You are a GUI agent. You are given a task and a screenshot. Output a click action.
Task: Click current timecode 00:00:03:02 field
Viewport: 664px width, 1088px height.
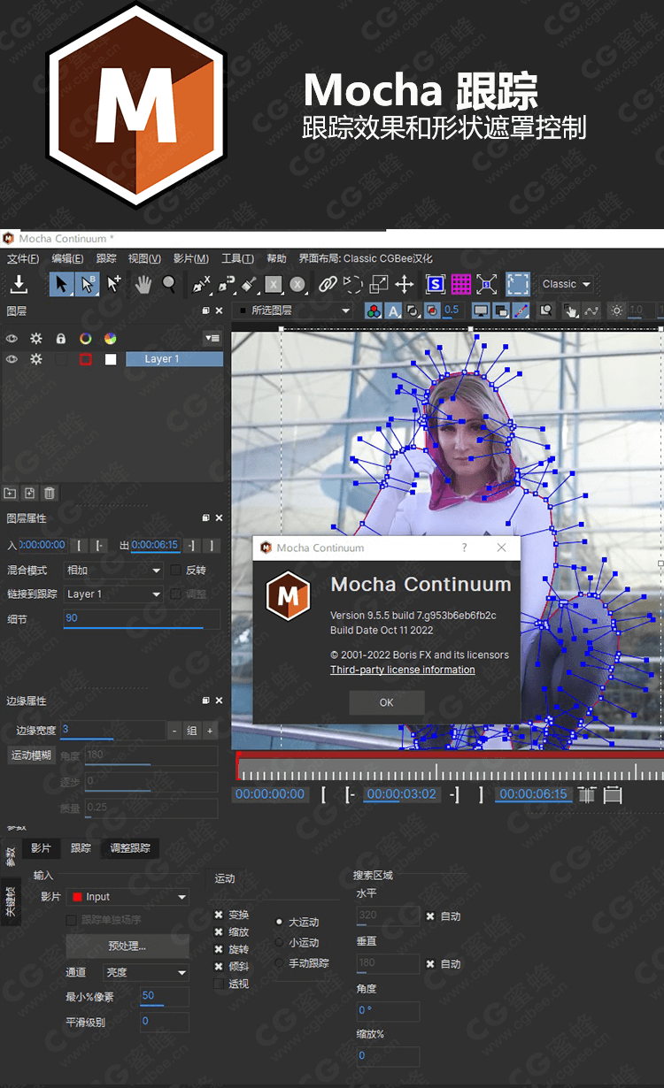pyautogui.click(x=401, y=794)
